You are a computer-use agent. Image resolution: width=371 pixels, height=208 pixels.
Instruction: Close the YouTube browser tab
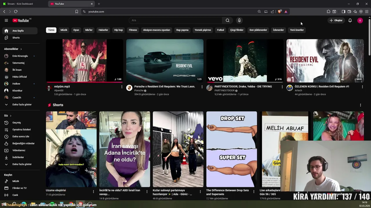pos(92,4)
